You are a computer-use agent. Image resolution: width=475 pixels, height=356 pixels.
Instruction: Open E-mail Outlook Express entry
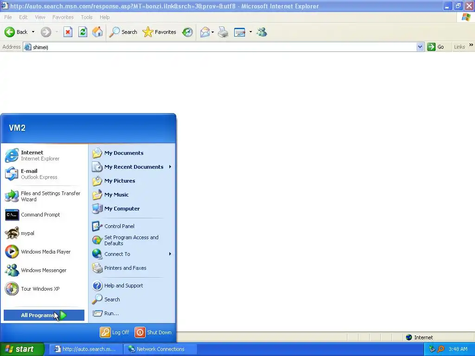click(x=44, y=174)
